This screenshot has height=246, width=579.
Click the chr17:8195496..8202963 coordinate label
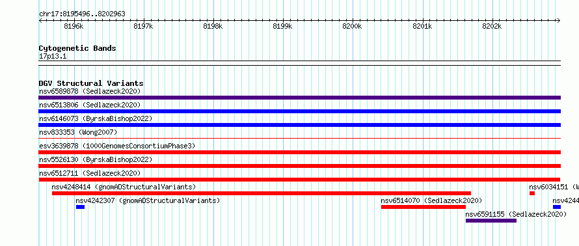[x=82, y=14]
